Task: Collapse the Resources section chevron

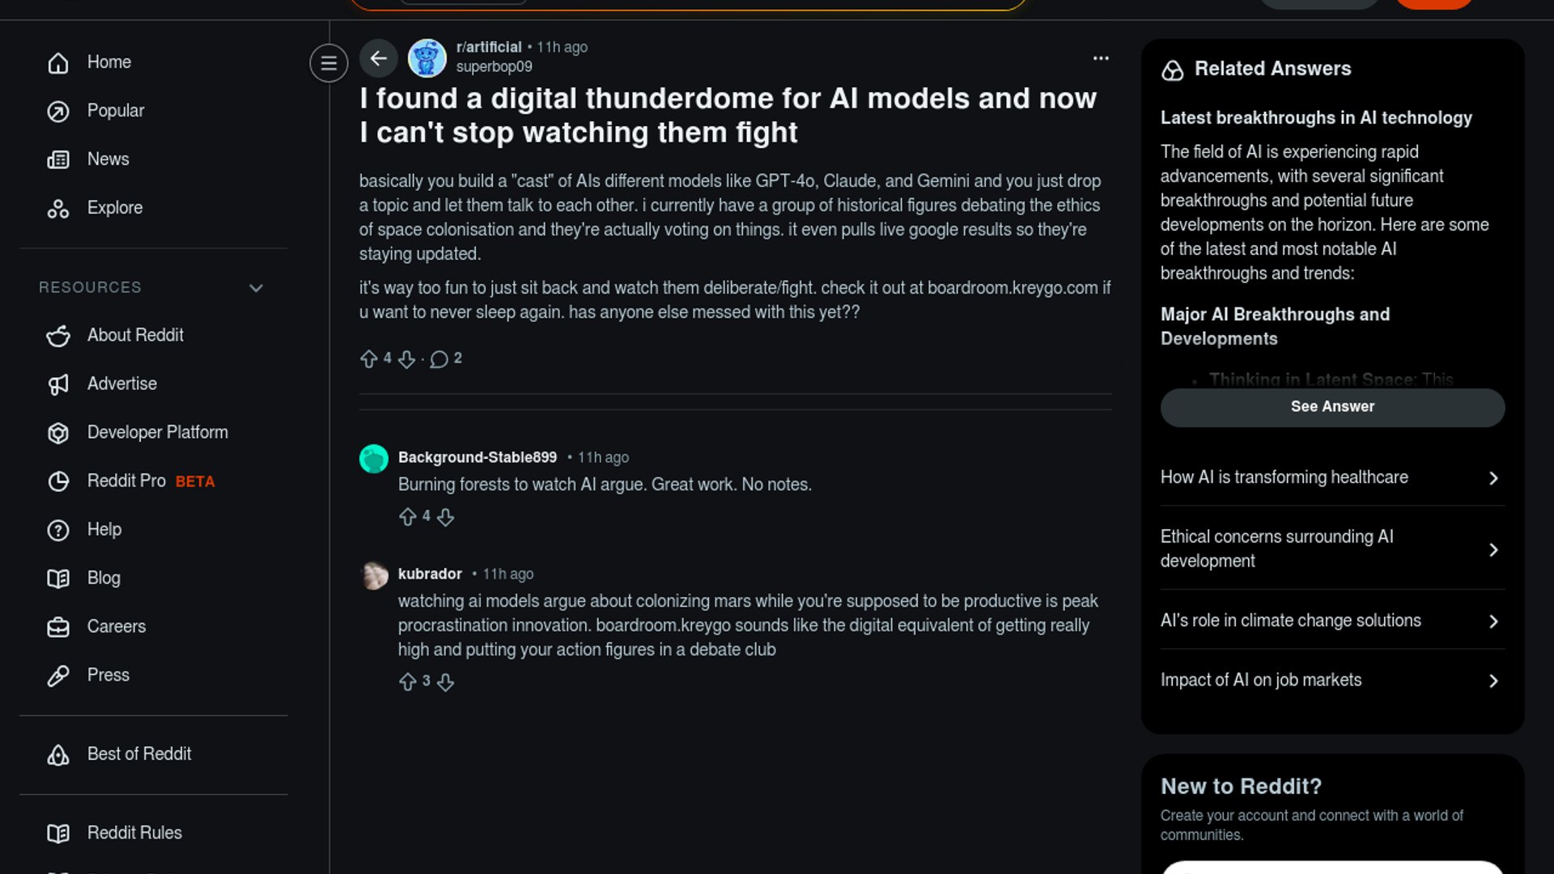Action: coord(256,288)
